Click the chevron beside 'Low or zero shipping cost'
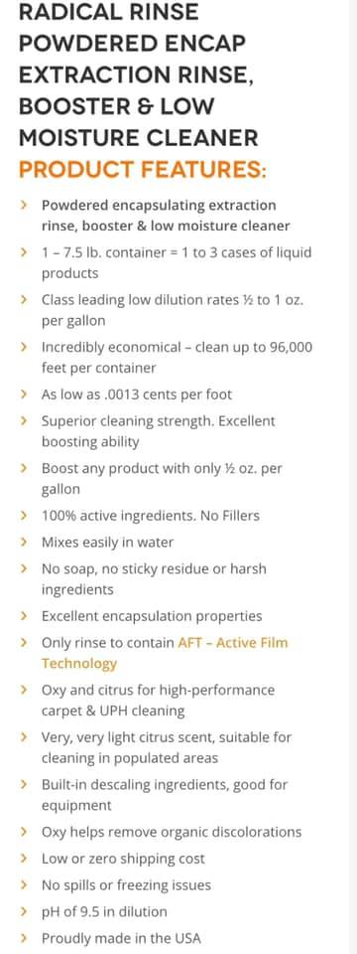The width and height of the screenshot is (357, 954). pos(24,859)
